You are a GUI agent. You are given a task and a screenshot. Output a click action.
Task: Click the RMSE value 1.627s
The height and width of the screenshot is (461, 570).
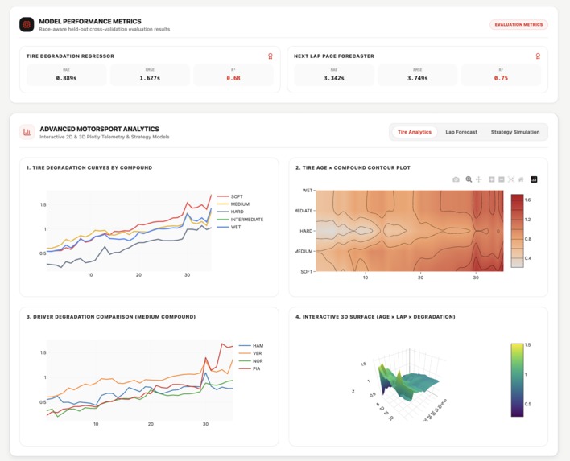click(150, 78)
